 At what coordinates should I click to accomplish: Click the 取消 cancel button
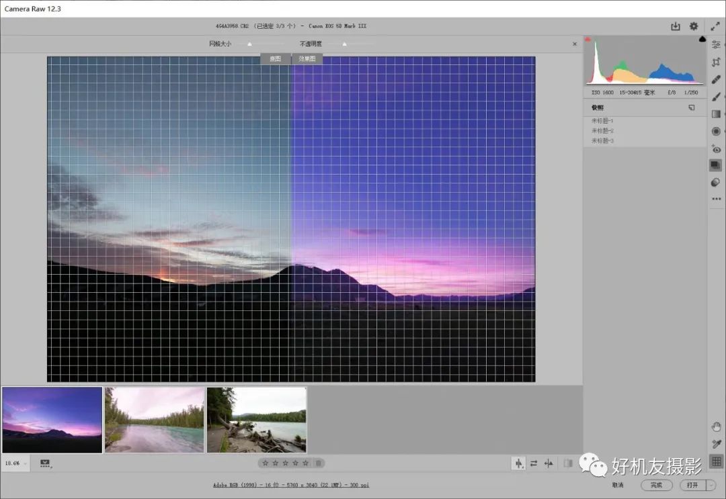pos(618,485)
